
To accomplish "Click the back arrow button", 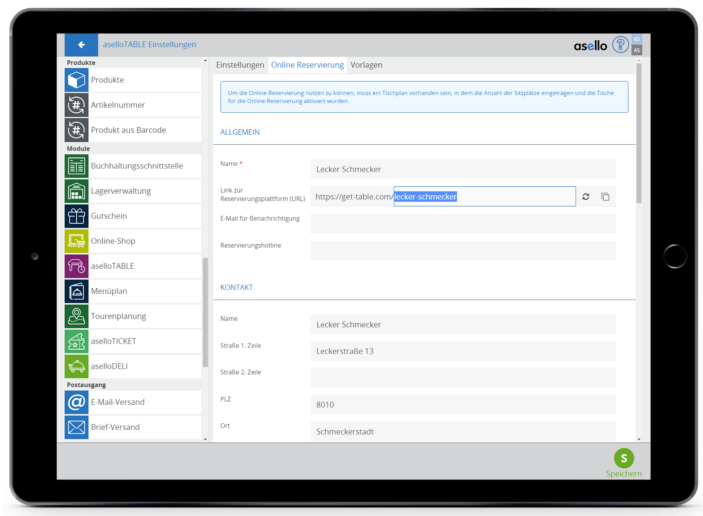I will (x=81, y=45).
